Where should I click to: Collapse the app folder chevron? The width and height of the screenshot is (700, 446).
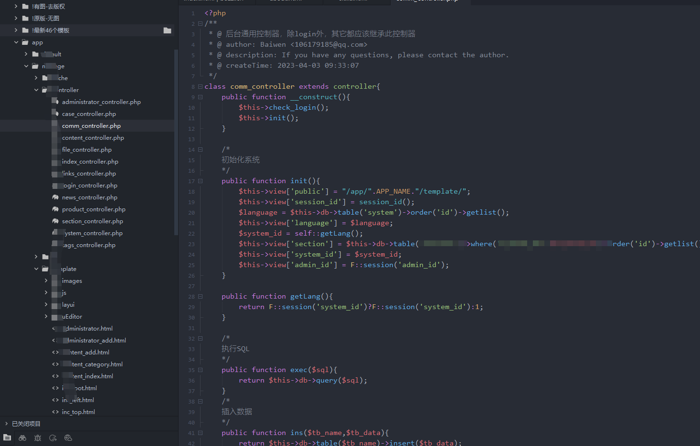tap(16, 42)
